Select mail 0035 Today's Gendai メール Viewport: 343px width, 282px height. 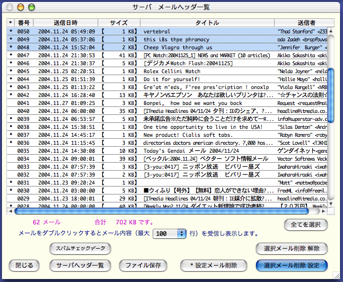[167, 151]
